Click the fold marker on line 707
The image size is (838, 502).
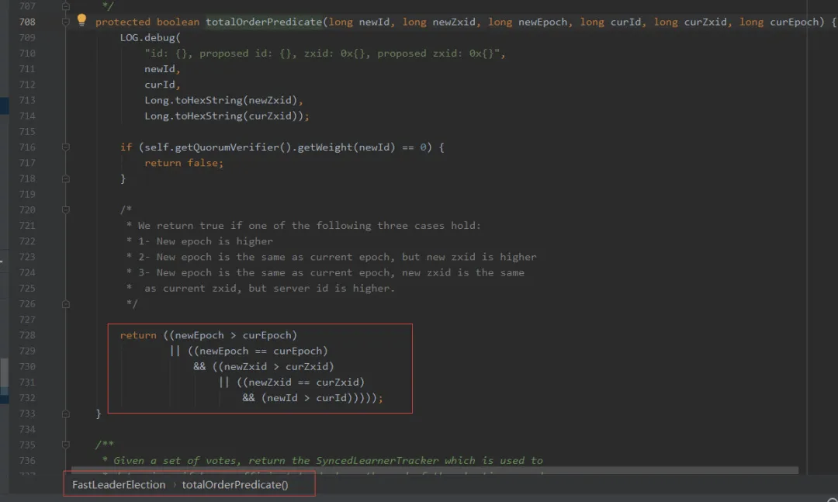pos(66,6)
